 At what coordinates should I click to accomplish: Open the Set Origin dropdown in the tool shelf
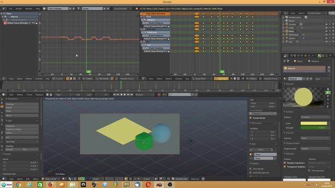click(x=22, y=142)
